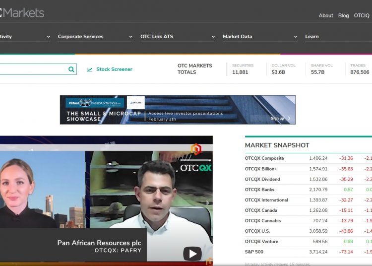Select the OTCQX Cannabis index

click(x=262, y=221)
